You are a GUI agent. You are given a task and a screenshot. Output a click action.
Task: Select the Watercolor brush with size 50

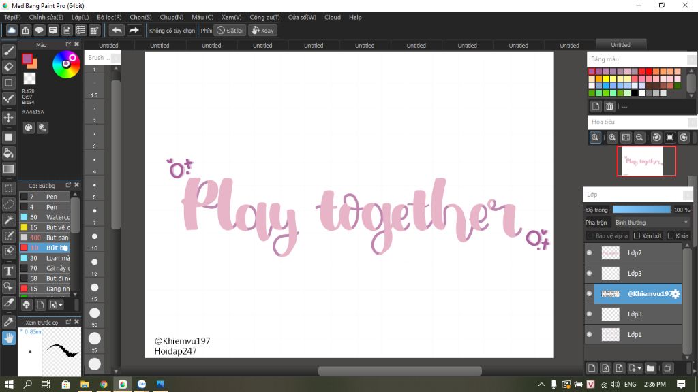[44, 217]
